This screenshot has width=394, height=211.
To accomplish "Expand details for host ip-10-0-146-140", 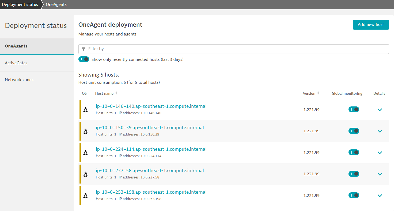I will pyautogui.click(x=380, y=110).
